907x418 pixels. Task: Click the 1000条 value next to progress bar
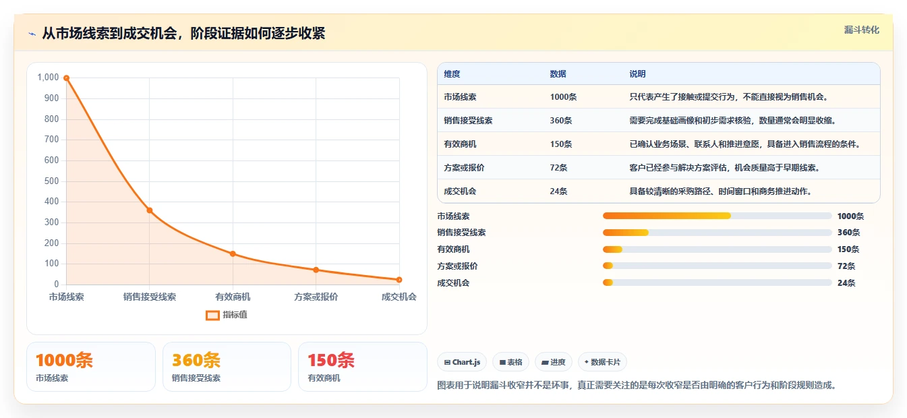[x=850, y=216]
